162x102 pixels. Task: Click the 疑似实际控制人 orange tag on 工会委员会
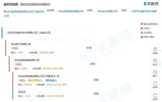click(x=35, y=80)
